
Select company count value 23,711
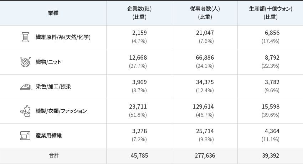coord(138,106)
